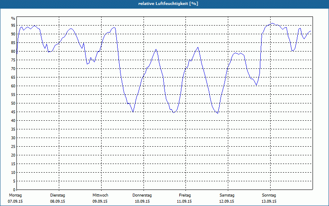
Task: Select the Freitag day label
Action: tap(185, 195)
